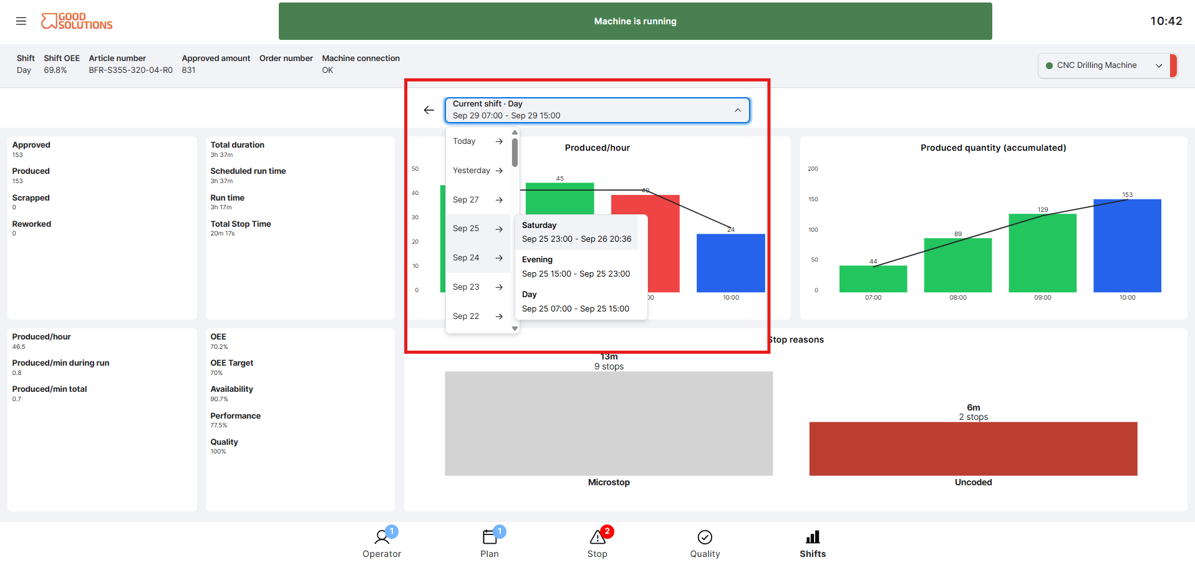
Task: Click the red Uncoded stop reason bar
Action: [x=973, y=449]
